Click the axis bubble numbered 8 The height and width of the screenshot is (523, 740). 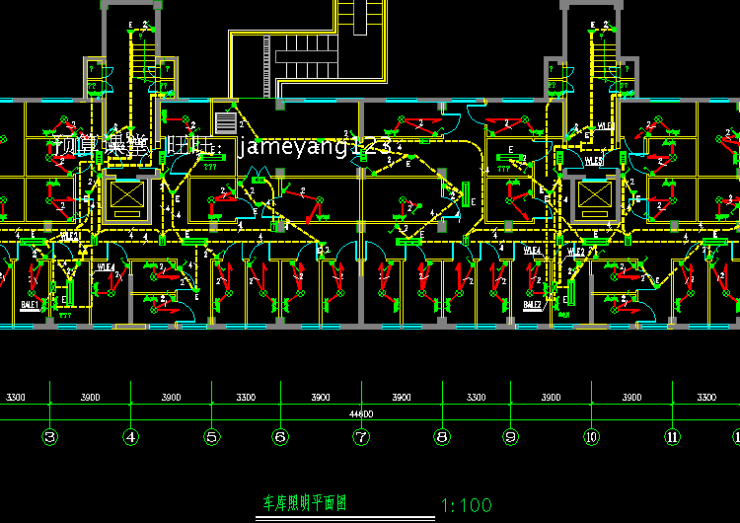tap(442, 437)
